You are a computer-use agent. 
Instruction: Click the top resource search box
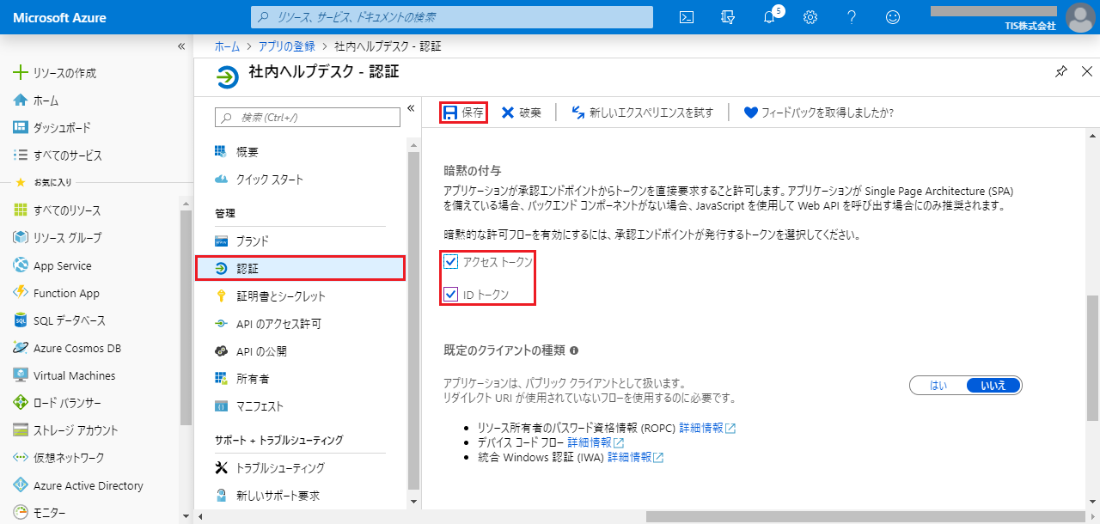[451, 17]
